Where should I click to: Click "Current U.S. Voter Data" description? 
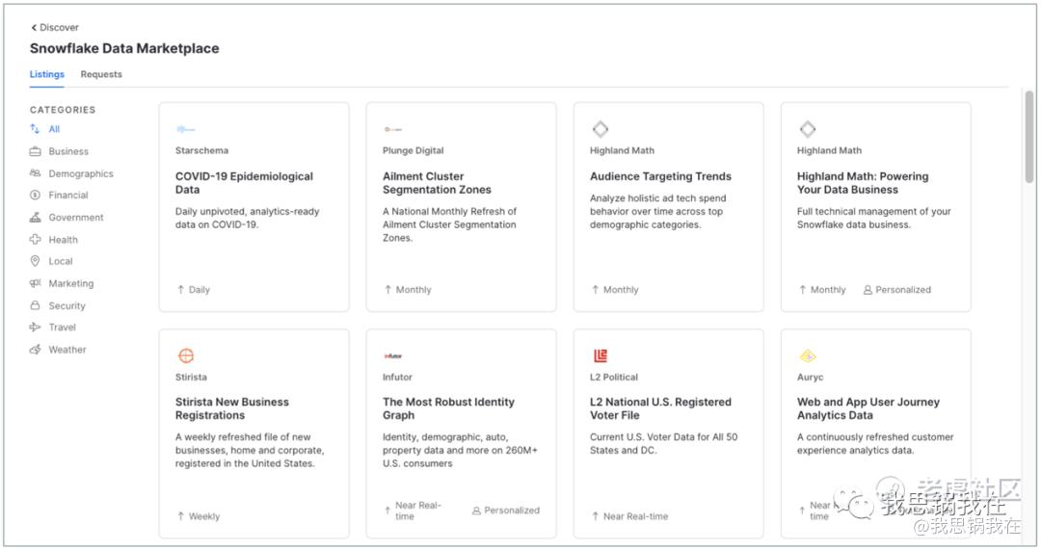663,444
